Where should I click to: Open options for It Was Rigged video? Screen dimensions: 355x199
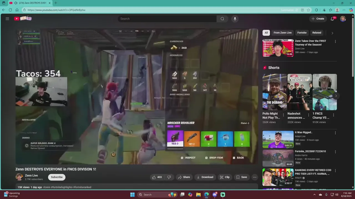tap(335, 133)
